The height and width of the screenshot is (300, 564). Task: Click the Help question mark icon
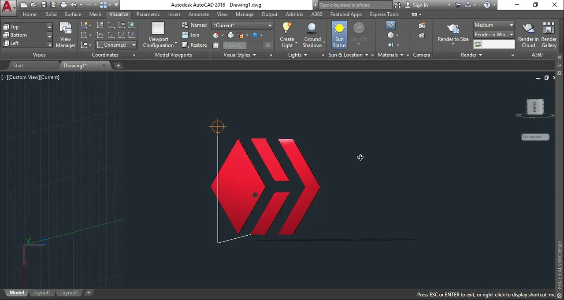pyautogui.click(x=487, y=5)
